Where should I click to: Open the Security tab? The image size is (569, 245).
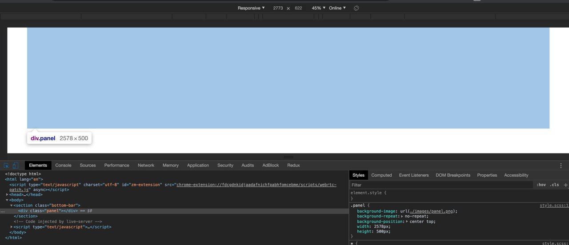[225, 165]
